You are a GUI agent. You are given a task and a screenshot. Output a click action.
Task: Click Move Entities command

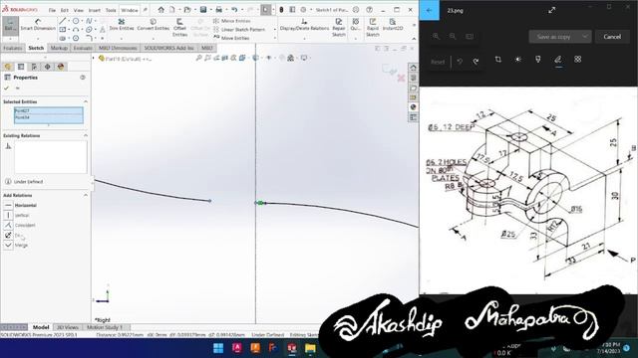pos(231,38)
